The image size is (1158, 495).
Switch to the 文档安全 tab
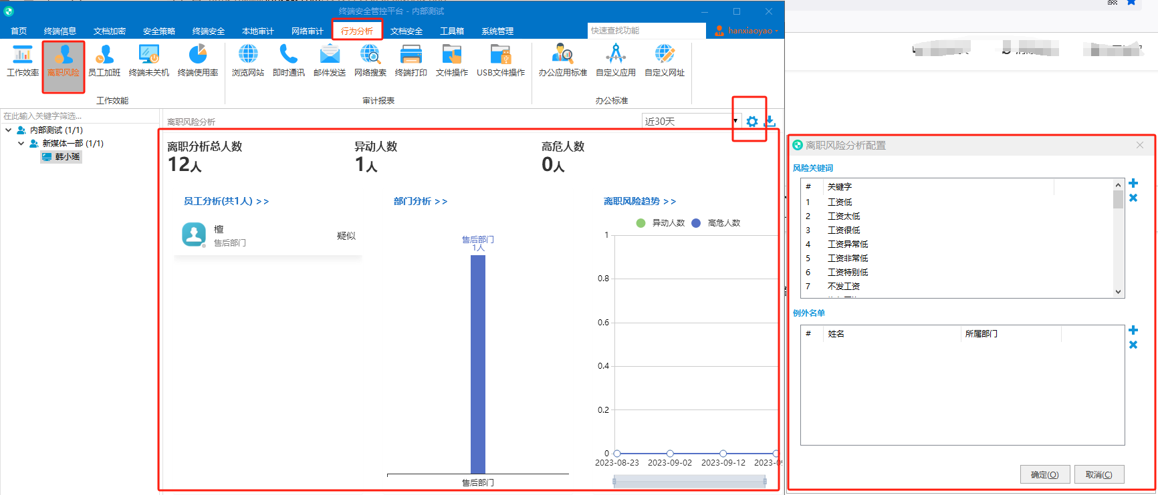point(407,31)
